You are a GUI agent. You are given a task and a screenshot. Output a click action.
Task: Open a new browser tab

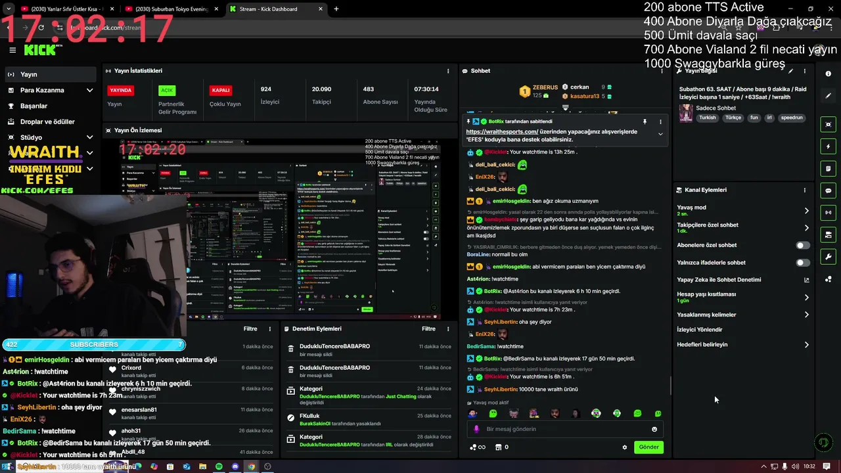(336, 9)
